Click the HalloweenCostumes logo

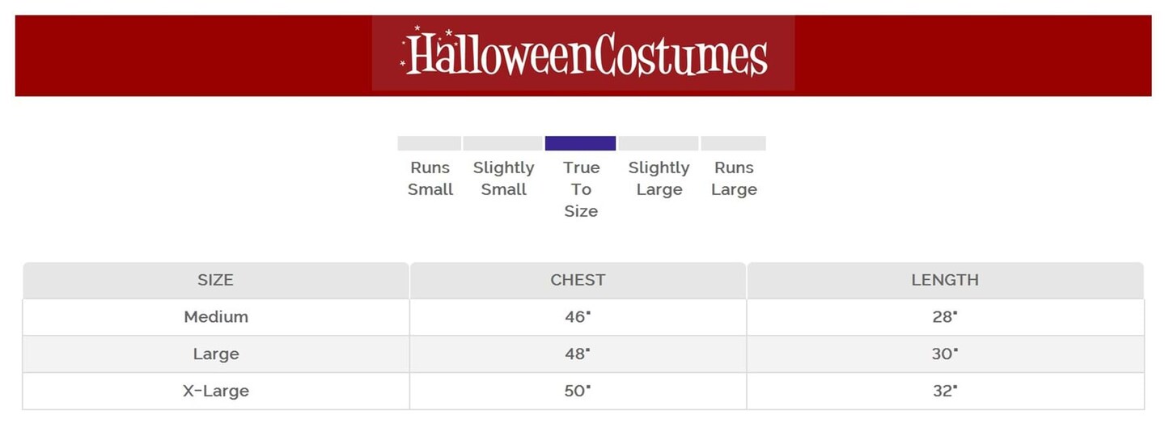point(583,53)
